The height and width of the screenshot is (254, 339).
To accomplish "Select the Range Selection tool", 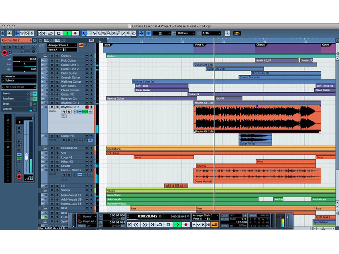I will (x=89, y=33).
